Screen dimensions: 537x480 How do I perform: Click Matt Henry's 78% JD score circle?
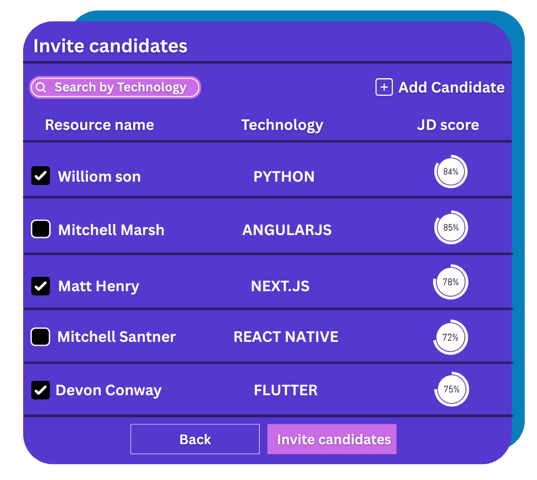(x=451, y=281)
